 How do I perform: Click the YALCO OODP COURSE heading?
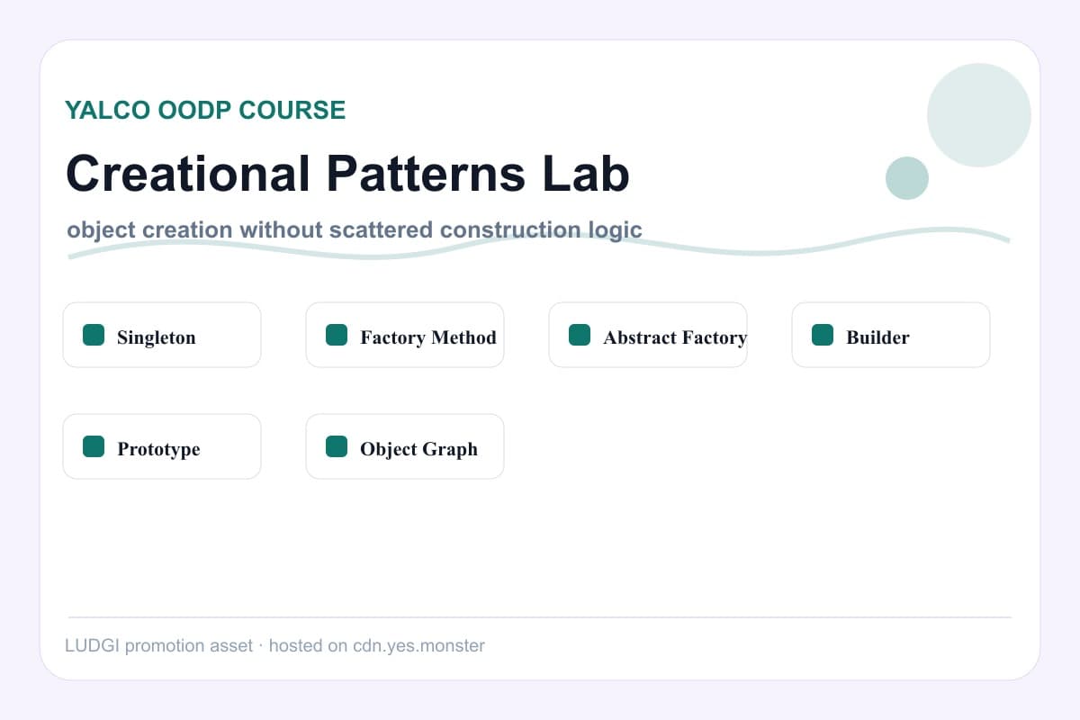(205, 110)
